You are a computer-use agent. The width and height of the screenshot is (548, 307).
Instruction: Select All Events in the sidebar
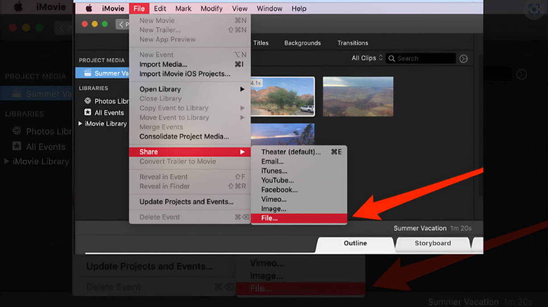pos(104,113)
